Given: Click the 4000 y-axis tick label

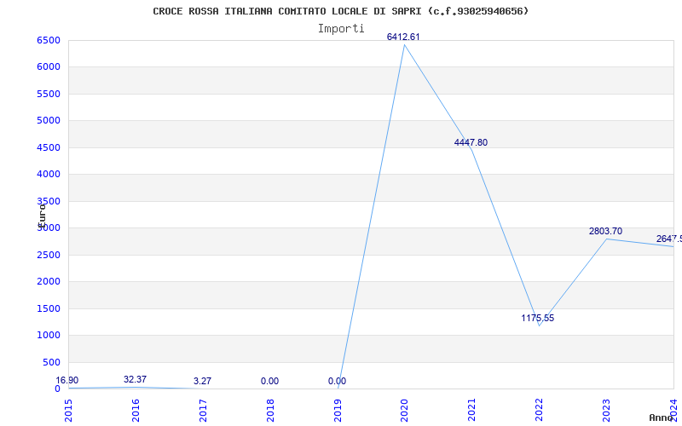Looking at the screenshot, I should click(x=49, y=175).
